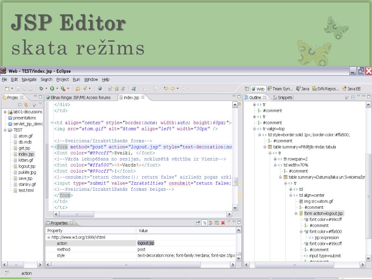Maximize the Properties view
Viewport: 372px width, 279px height.
[x=239, y=222]
